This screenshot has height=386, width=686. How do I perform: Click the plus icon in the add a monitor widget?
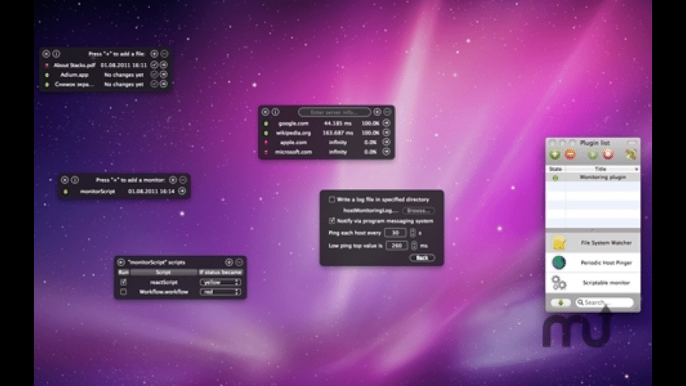[x=173, y=180]
